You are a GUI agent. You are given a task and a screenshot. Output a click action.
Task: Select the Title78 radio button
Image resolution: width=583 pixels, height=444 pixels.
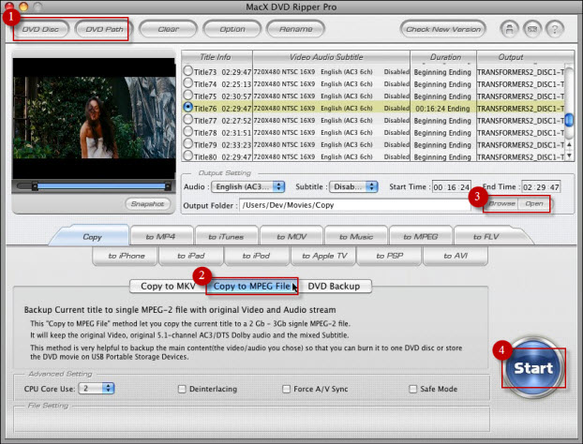pyautogui.click(x=188, y=132)
